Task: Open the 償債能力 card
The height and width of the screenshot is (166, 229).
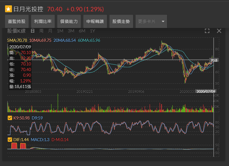Action: click(x=69, y=21)
